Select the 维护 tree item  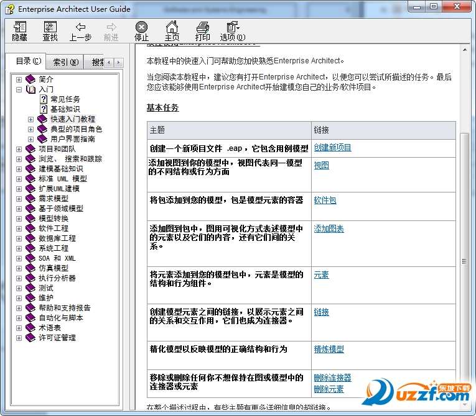tap(46, 298)
